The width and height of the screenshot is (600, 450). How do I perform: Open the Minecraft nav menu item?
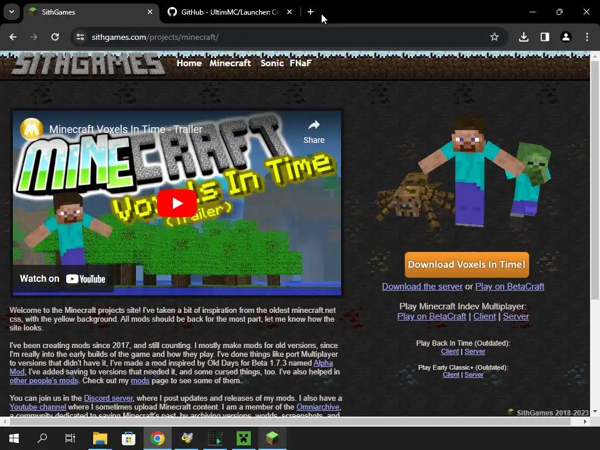(x=230, y=63)
